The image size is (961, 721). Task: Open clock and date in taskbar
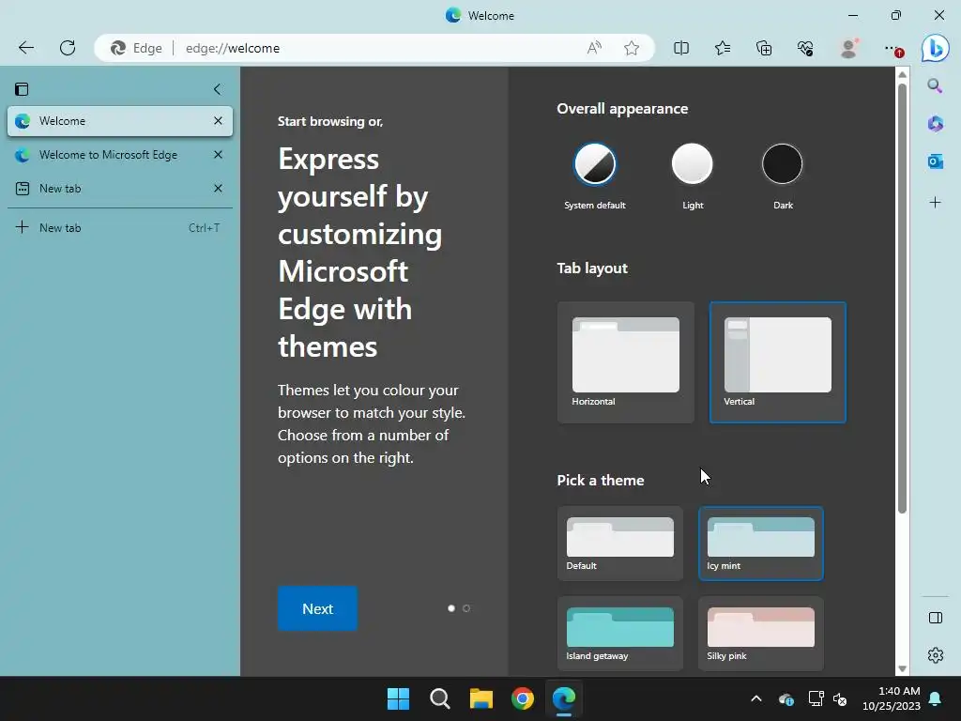click(892, 698)
